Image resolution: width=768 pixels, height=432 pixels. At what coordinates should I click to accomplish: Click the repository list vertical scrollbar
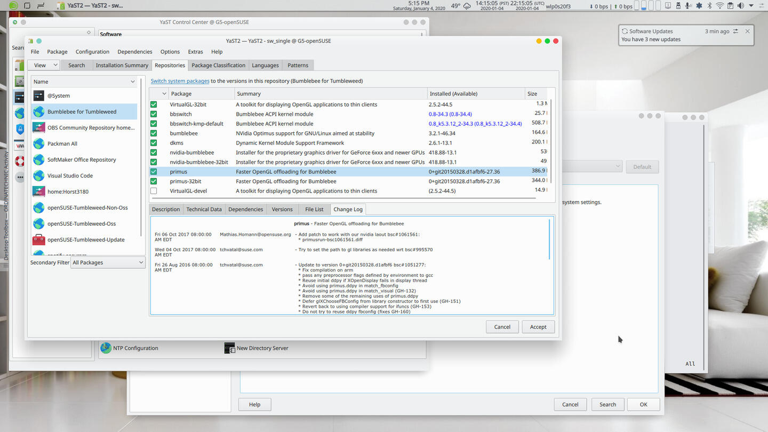tap(142, 157)
